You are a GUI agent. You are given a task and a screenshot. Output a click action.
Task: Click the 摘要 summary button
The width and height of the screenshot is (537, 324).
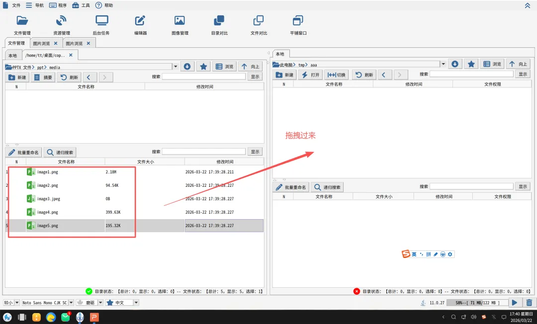43,78
